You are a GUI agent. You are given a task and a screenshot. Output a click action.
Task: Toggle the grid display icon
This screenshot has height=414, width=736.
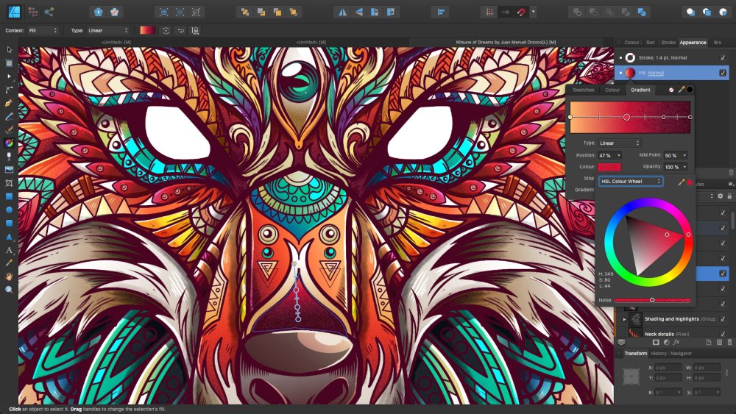tap(489, 13)
